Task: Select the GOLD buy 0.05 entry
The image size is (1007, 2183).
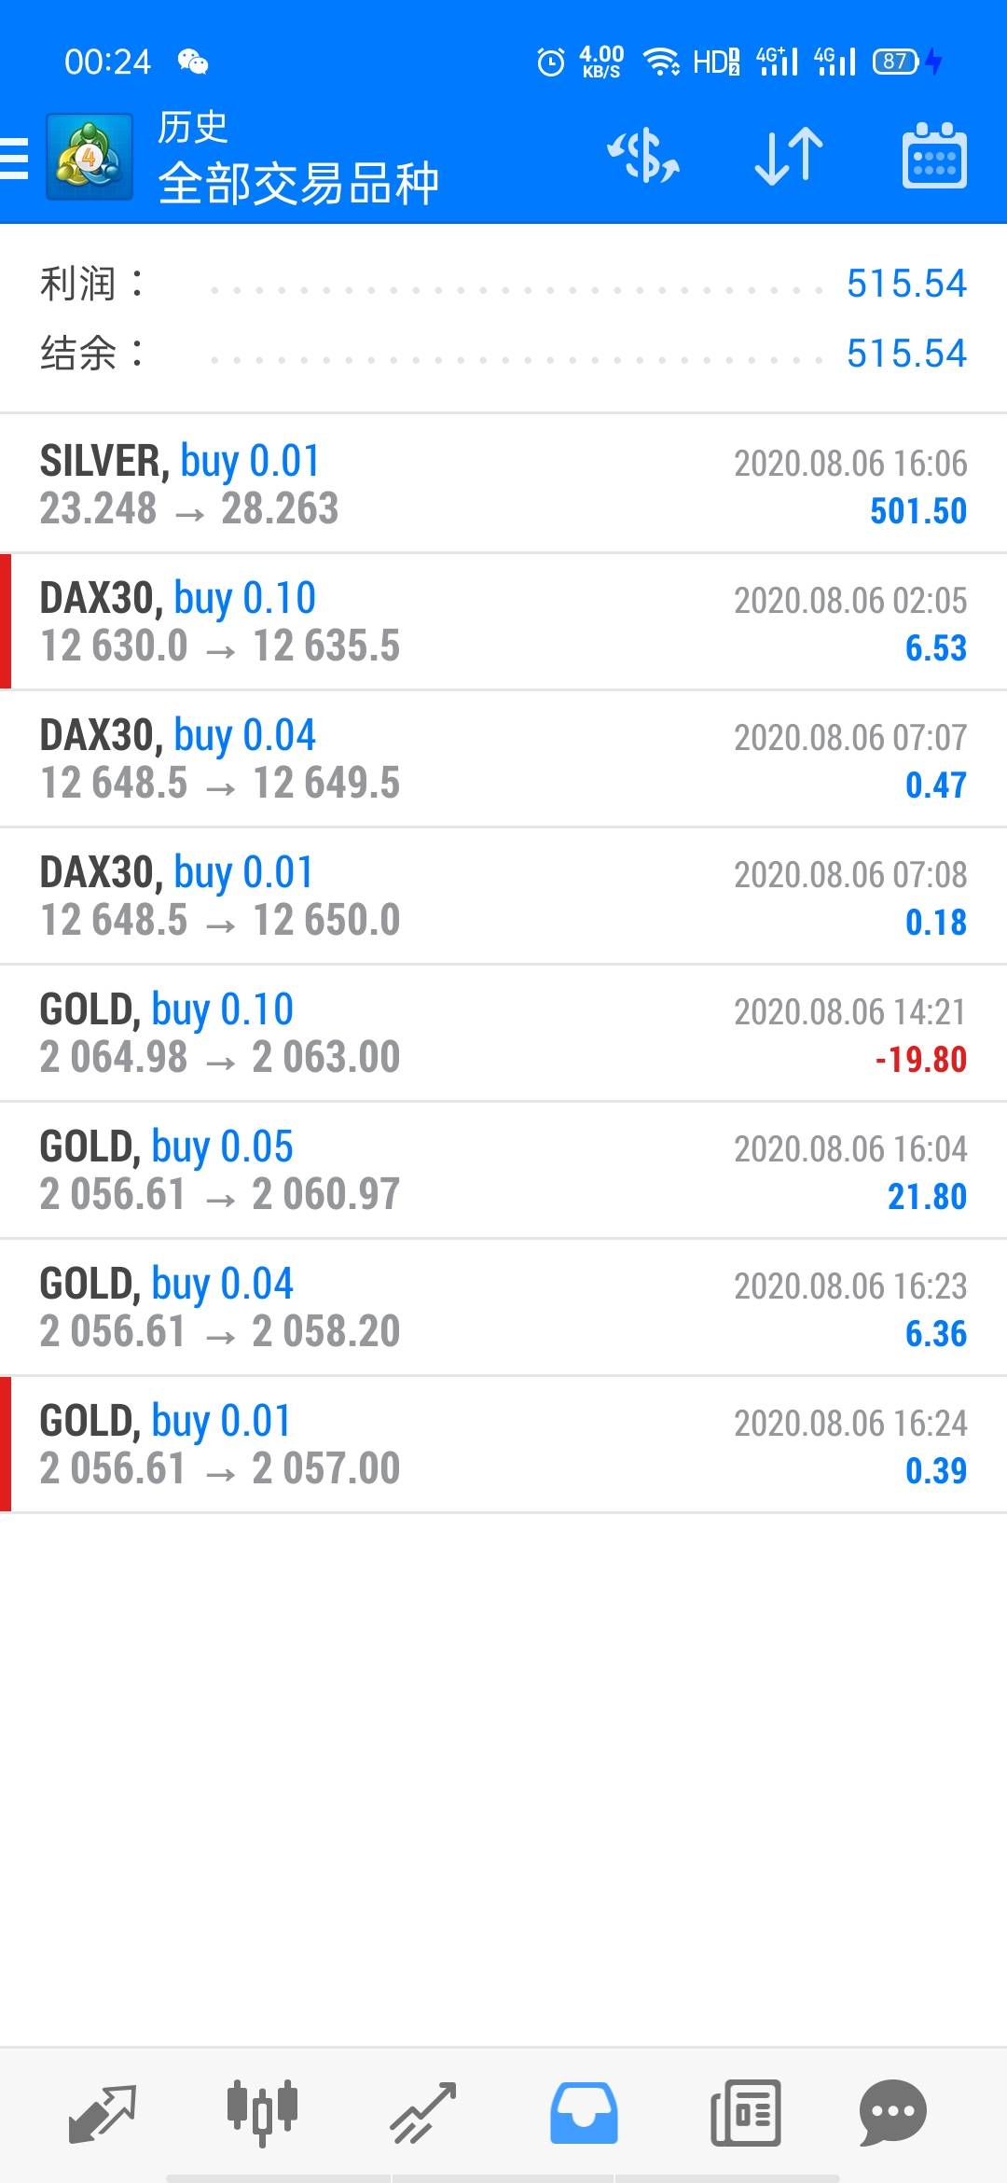Action: [x=504, y=1170]
